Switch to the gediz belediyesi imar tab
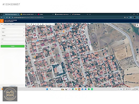139x104 pixels. pos(63,14)
